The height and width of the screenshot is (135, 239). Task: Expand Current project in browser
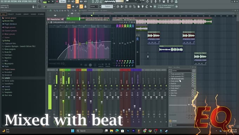point(10,18)
